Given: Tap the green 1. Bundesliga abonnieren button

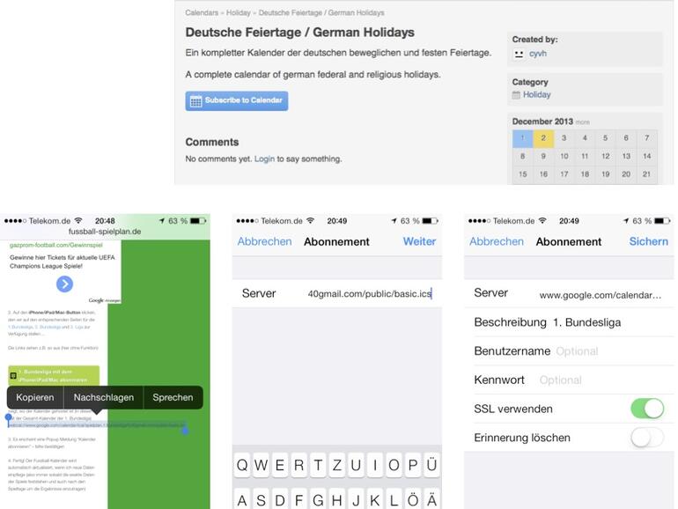Looking at the screenshot, I should 54,375.
